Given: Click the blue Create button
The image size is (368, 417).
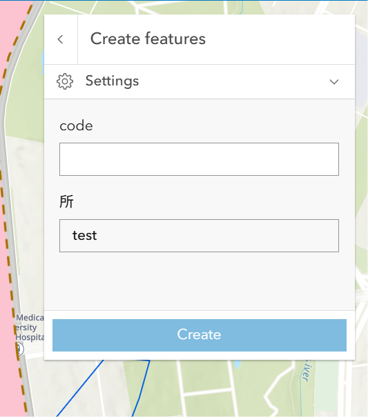Looking at the screenshot, I should pos(200,335).
